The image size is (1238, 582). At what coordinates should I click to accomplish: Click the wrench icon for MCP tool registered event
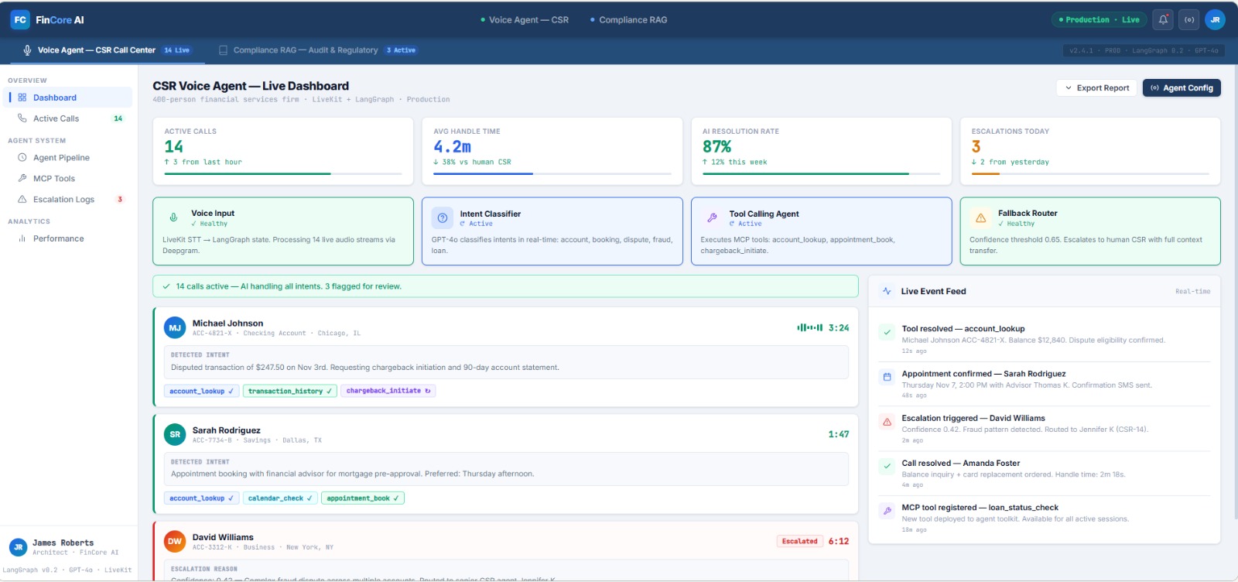(x=887, y=511)
